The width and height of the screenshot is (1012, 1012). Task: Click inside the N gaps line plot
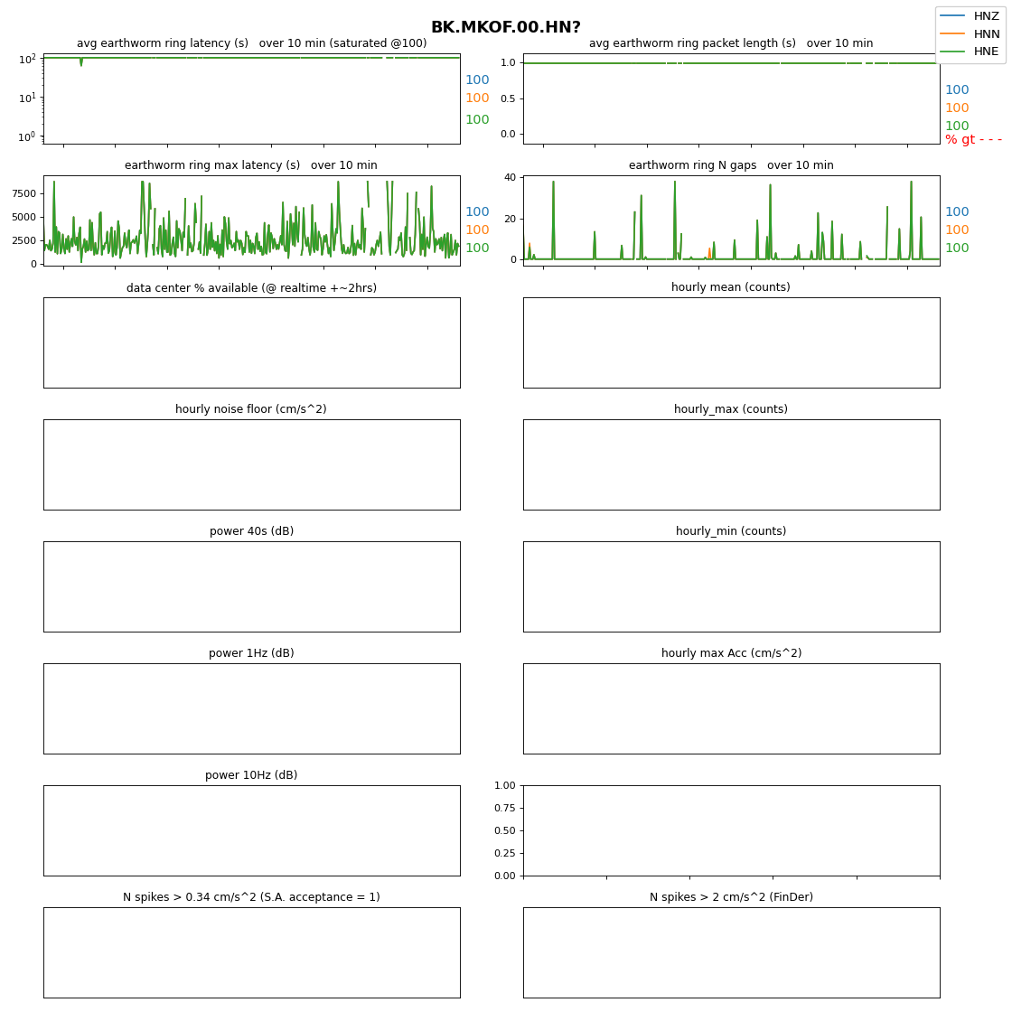731,220
